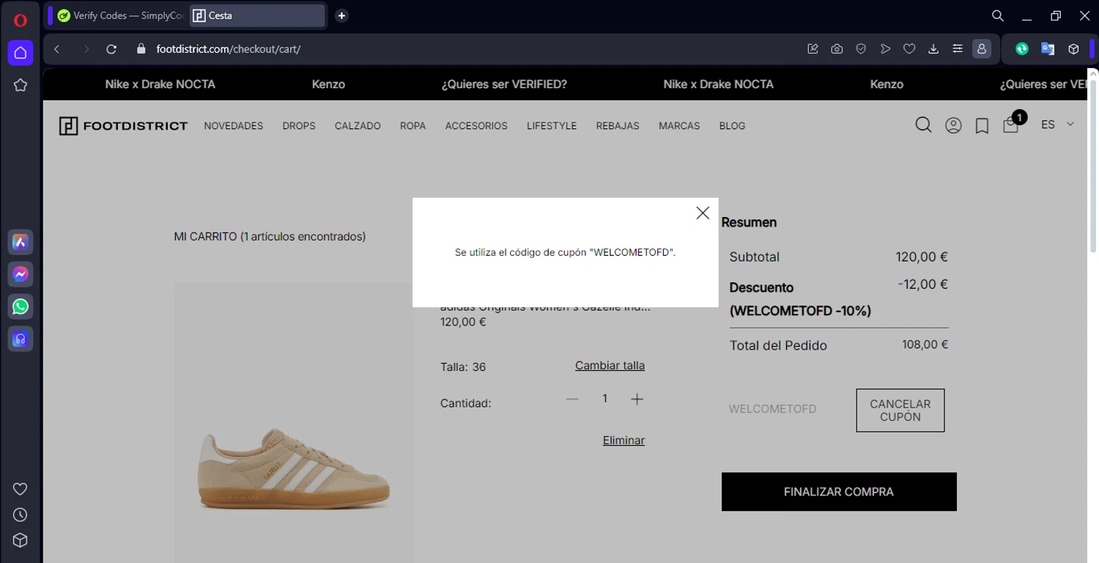Click the FINALIZAR COMPRA button
This screenshot has height=563, width=1099.
point(839,492)
